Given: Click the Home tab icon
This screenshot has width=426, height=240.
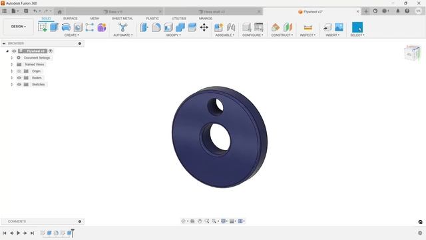Looking at the screenshot, I should pos(60,11).
